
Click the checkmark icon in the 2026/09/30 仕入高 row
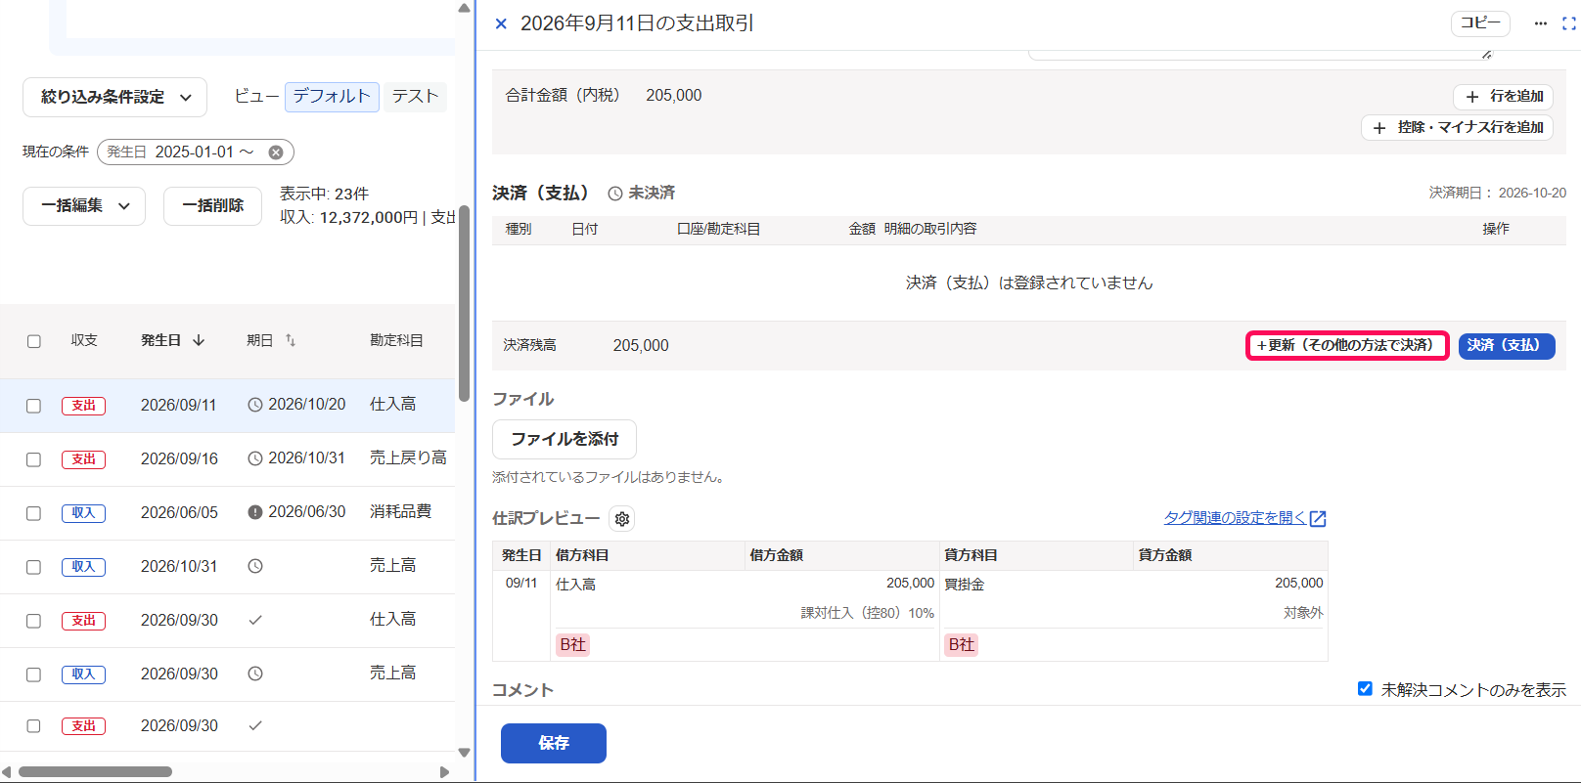(255, 620)
